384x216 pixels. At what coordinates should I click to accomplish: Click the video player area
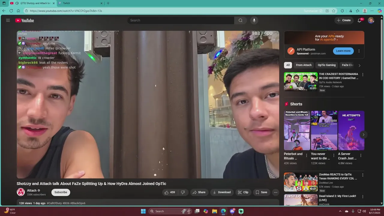click(148, 105)
